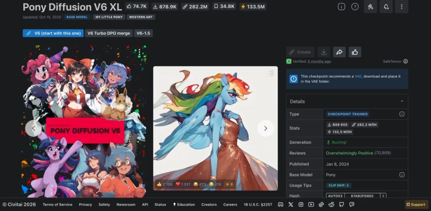This screenshot has width=431, height=211.
Task: Expand the hash list arrow next to 67AB2FD8EC
Action: [x=383, y=196]
